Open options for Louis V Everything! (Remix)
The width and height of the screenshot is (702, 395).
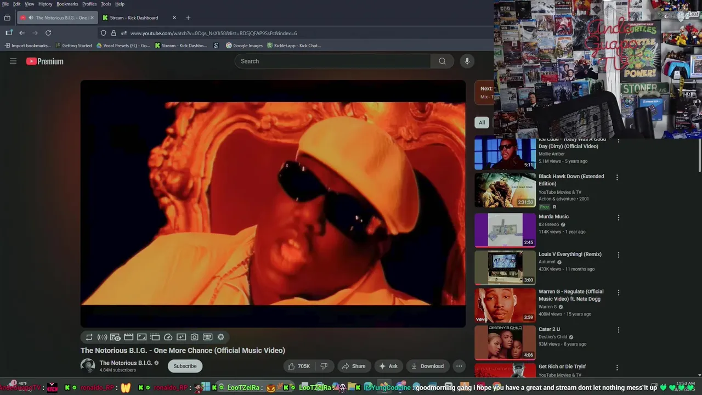coord(619,255)
